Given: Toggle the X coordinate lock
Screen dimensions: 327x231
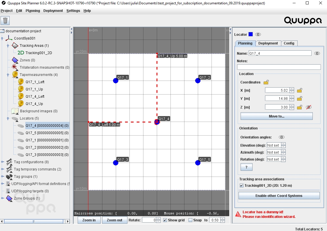Looking at the screenshot, I should point(299,90).
